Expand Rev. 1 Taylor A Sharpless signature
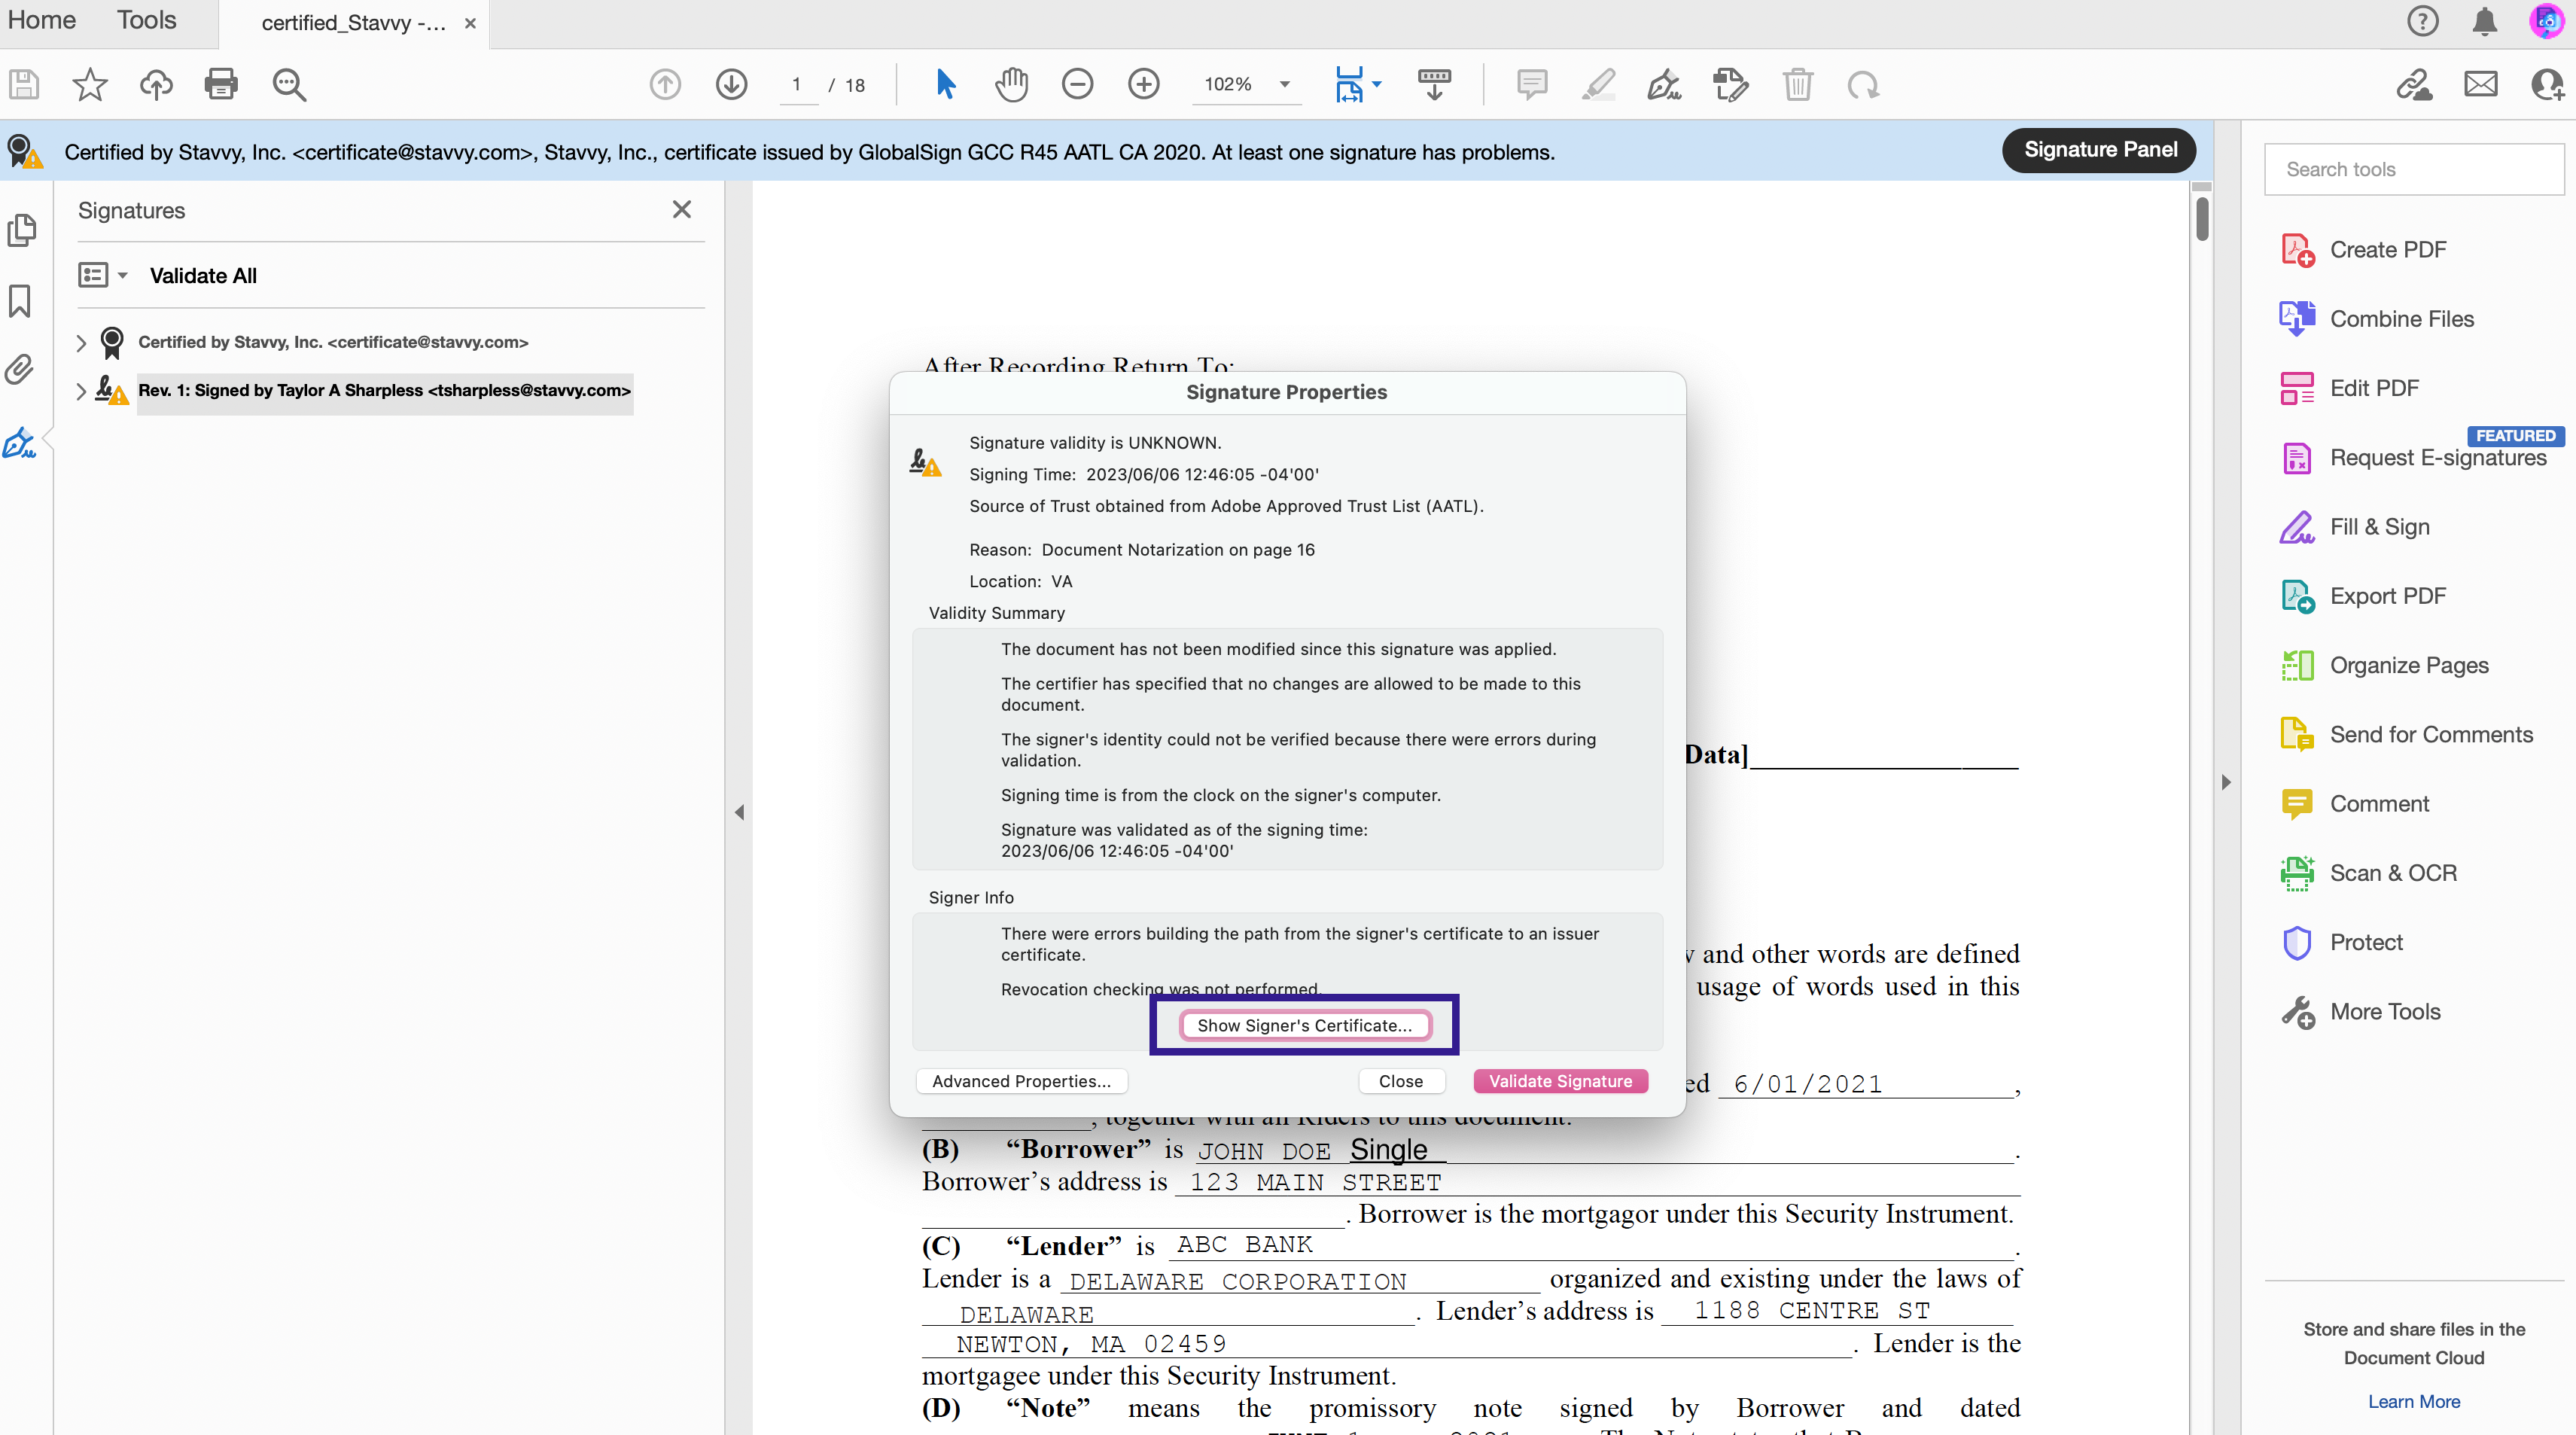This screenshot has width=2576, height=1435. click(81, 391)
